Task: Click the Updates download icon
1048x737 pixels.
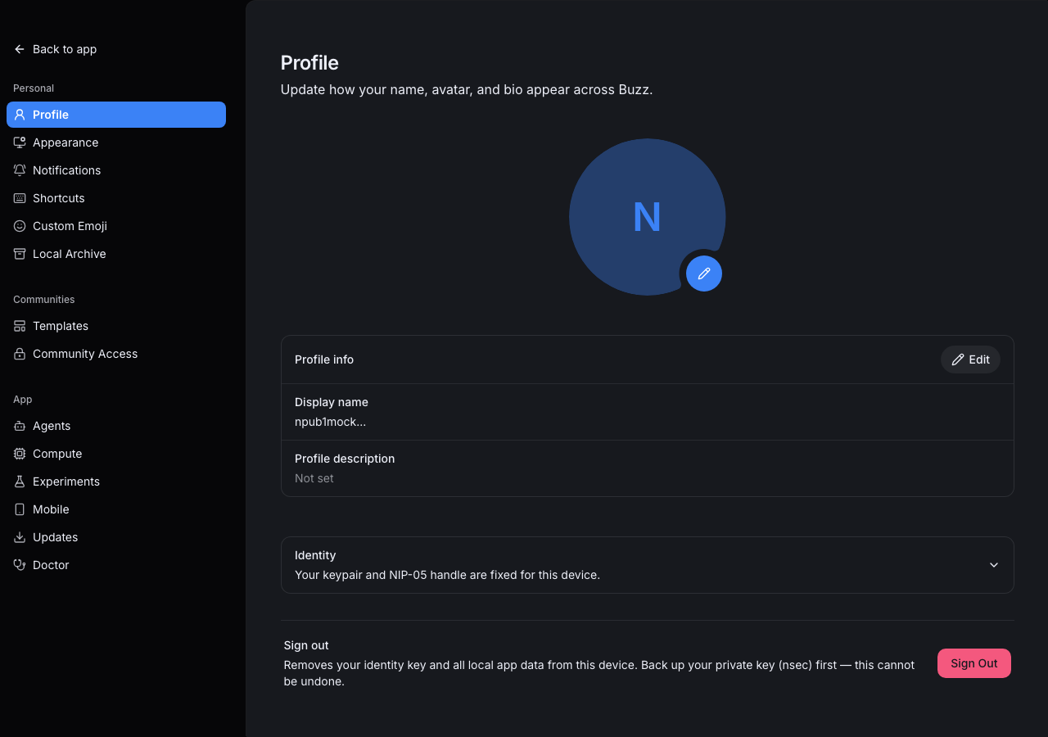Action: click(x=20, y=537)
